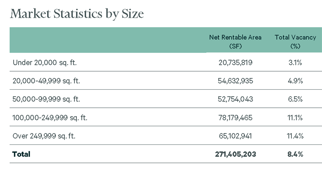This screenshot has height=177, width=322.
Task: Select the 65,102,941 area value
Action: coord(235,136)
